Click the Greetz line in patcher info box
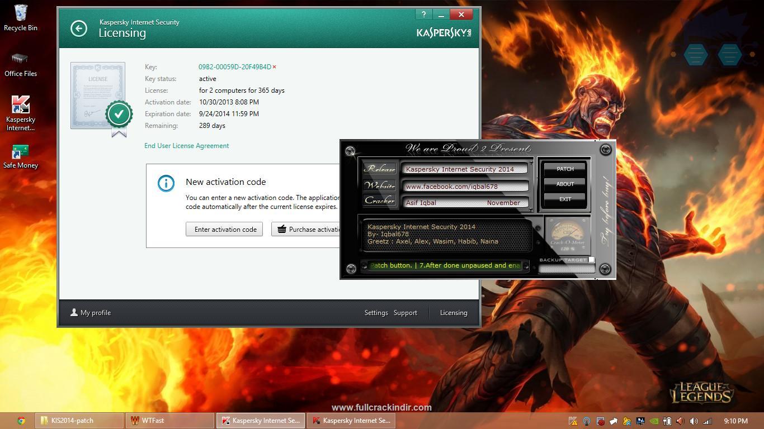 pos(432,241)
